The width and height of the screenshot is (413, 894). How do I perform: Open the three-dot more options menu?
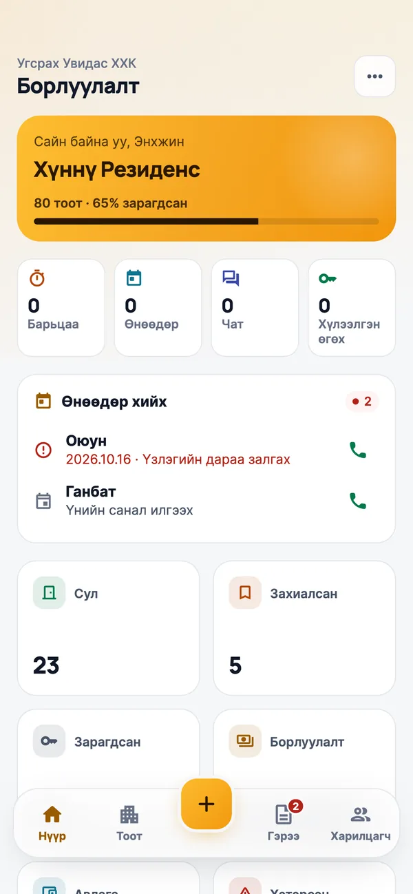[374, 76]
